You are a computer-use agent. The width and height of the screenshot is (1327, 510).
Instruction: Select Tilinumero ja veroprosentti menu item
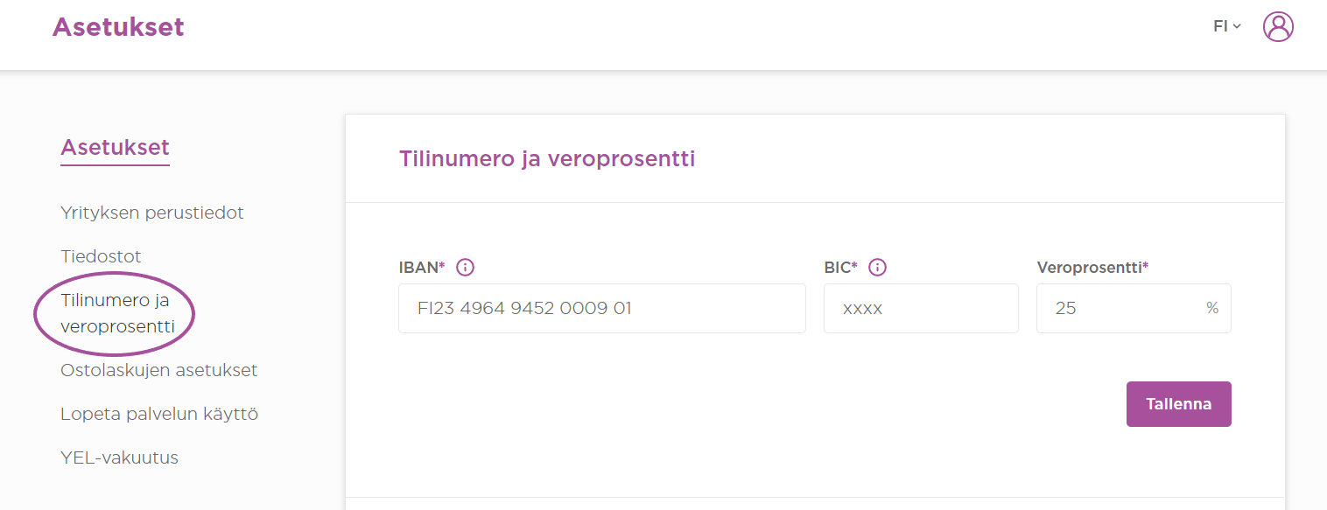pyautogui.click(x=117, y=313)
